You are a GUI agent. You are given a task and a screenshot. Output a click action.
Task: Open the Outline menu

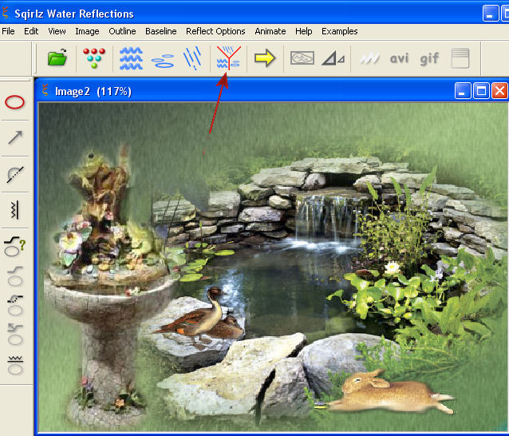click(x=122, y=31)
